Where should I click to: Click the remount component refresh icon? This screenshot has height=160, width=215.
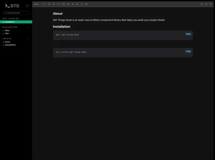click(45, 4)
